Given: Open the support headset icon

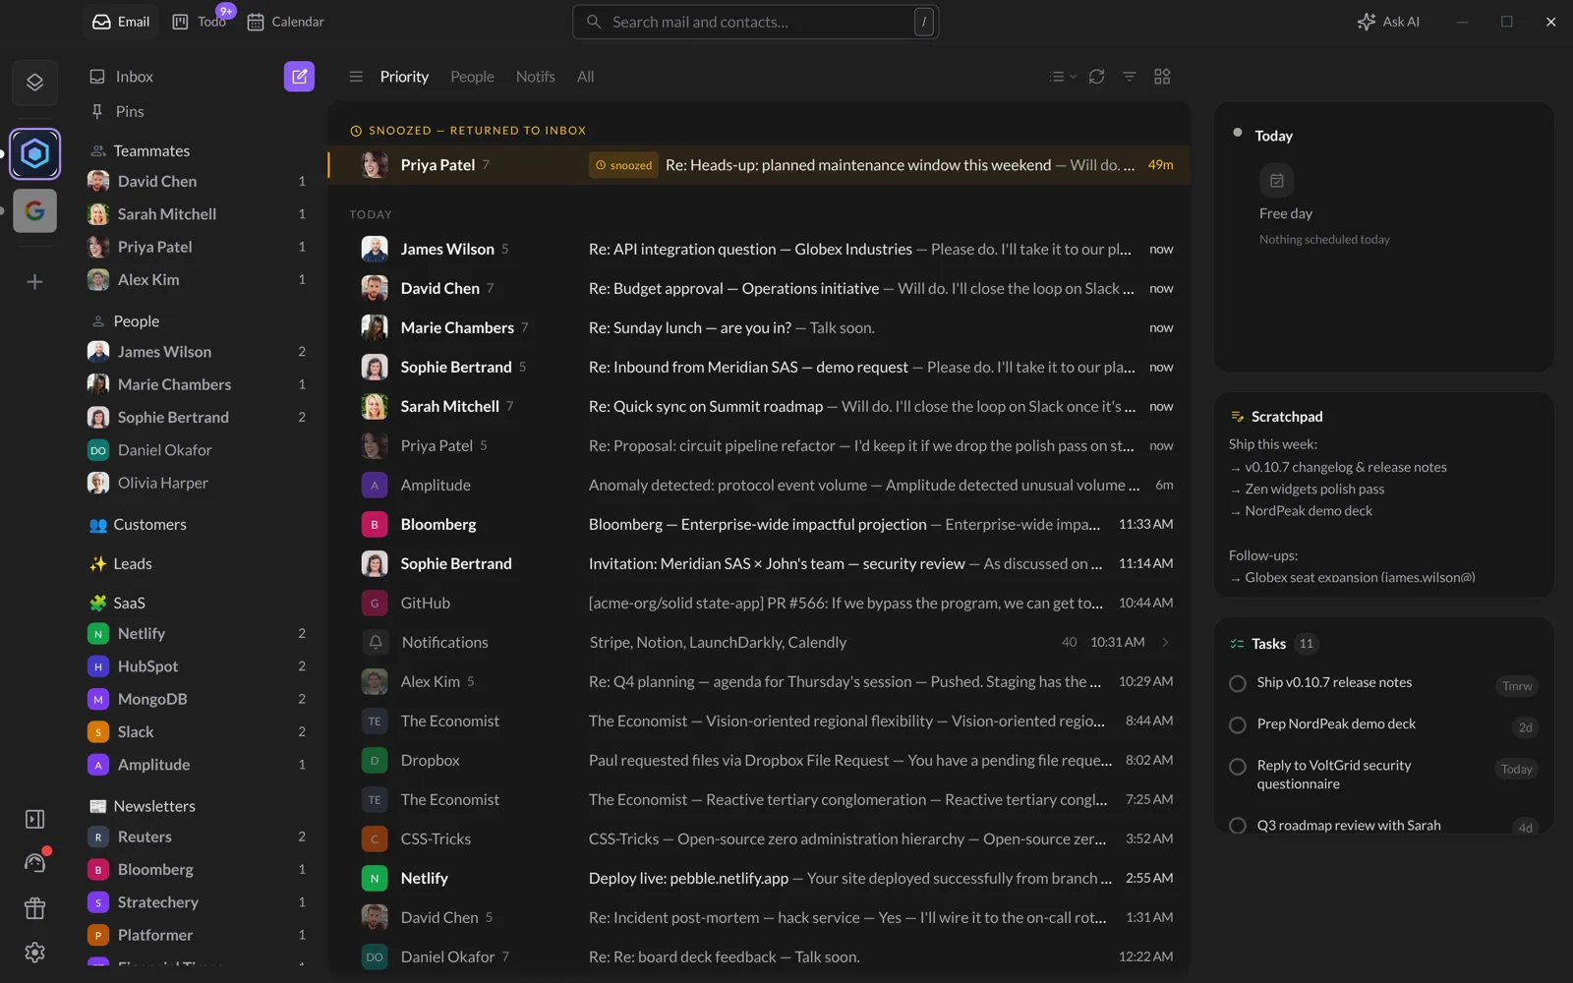Looking at the screenshot, I should coord(34,863).
